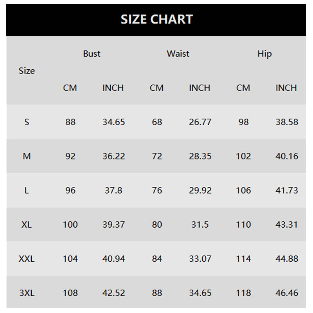Click the INCH subheader under Waist
The height and width of the screenshot is (313, 313).
200,88
